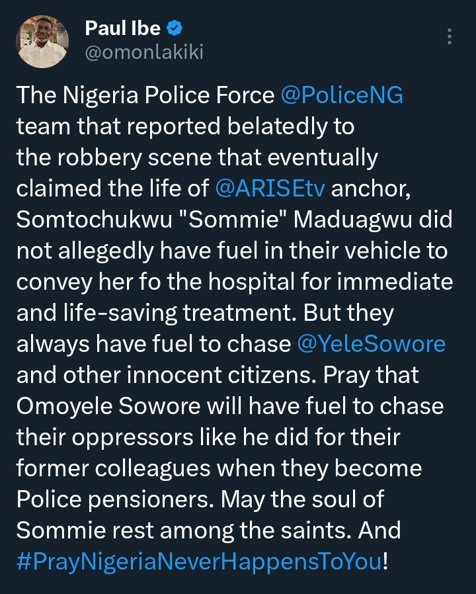Open the @omonlakiki handle
This screenshot has height=594, width=476.
coord(144,52)
